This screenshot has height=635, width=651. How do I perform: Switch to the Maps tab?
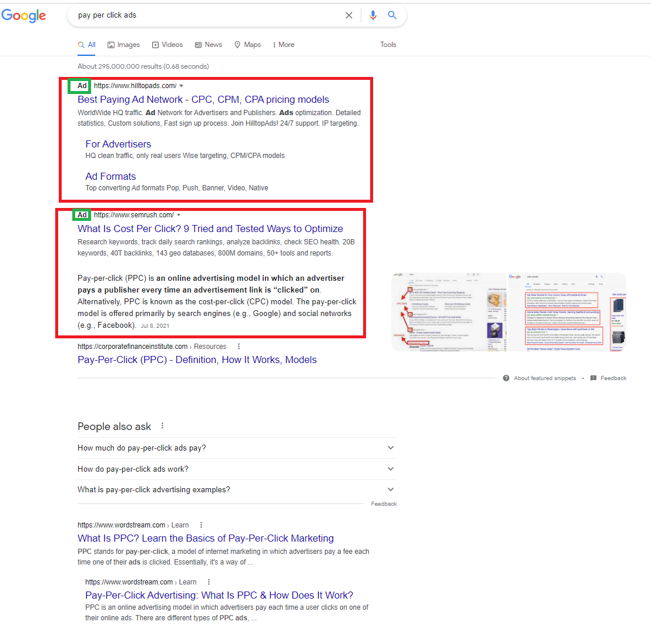click(x=248, y=45)
